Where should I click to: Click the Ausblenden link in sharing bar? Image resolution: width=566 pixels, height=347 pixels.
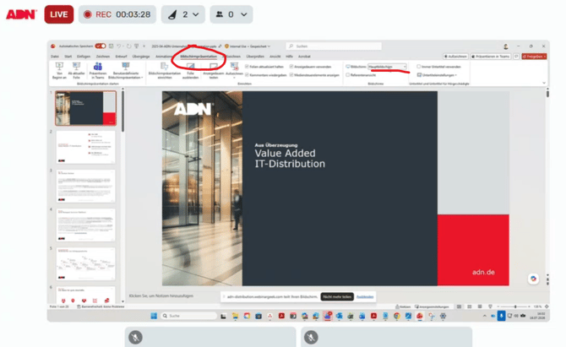pyautogui.click(x=365, y=296)
